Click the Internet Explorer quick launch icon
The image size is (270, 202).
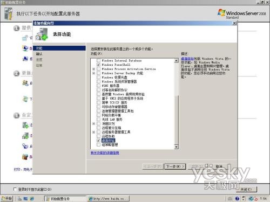pos(32,199)
